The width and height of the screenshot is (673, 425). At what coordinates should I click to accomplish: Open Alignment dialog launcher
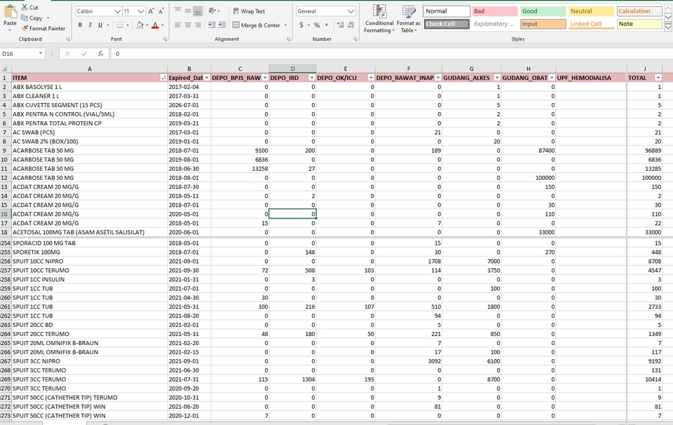[288, 39]
